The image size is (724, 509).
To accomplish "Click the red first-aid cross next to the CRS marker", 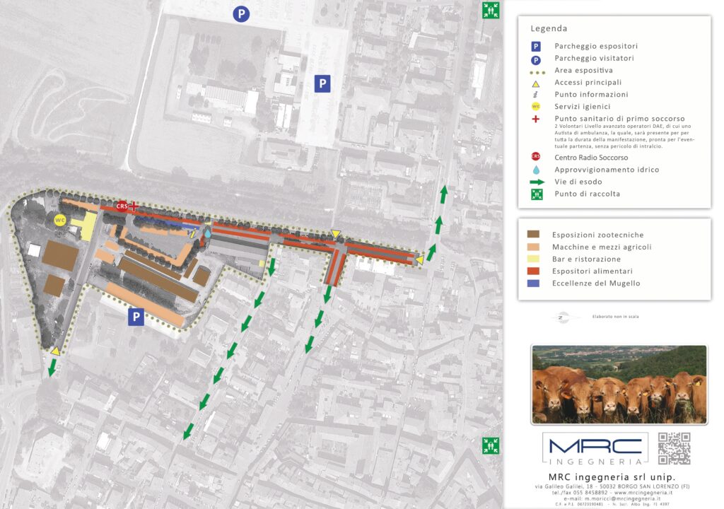I will [134, 206].
